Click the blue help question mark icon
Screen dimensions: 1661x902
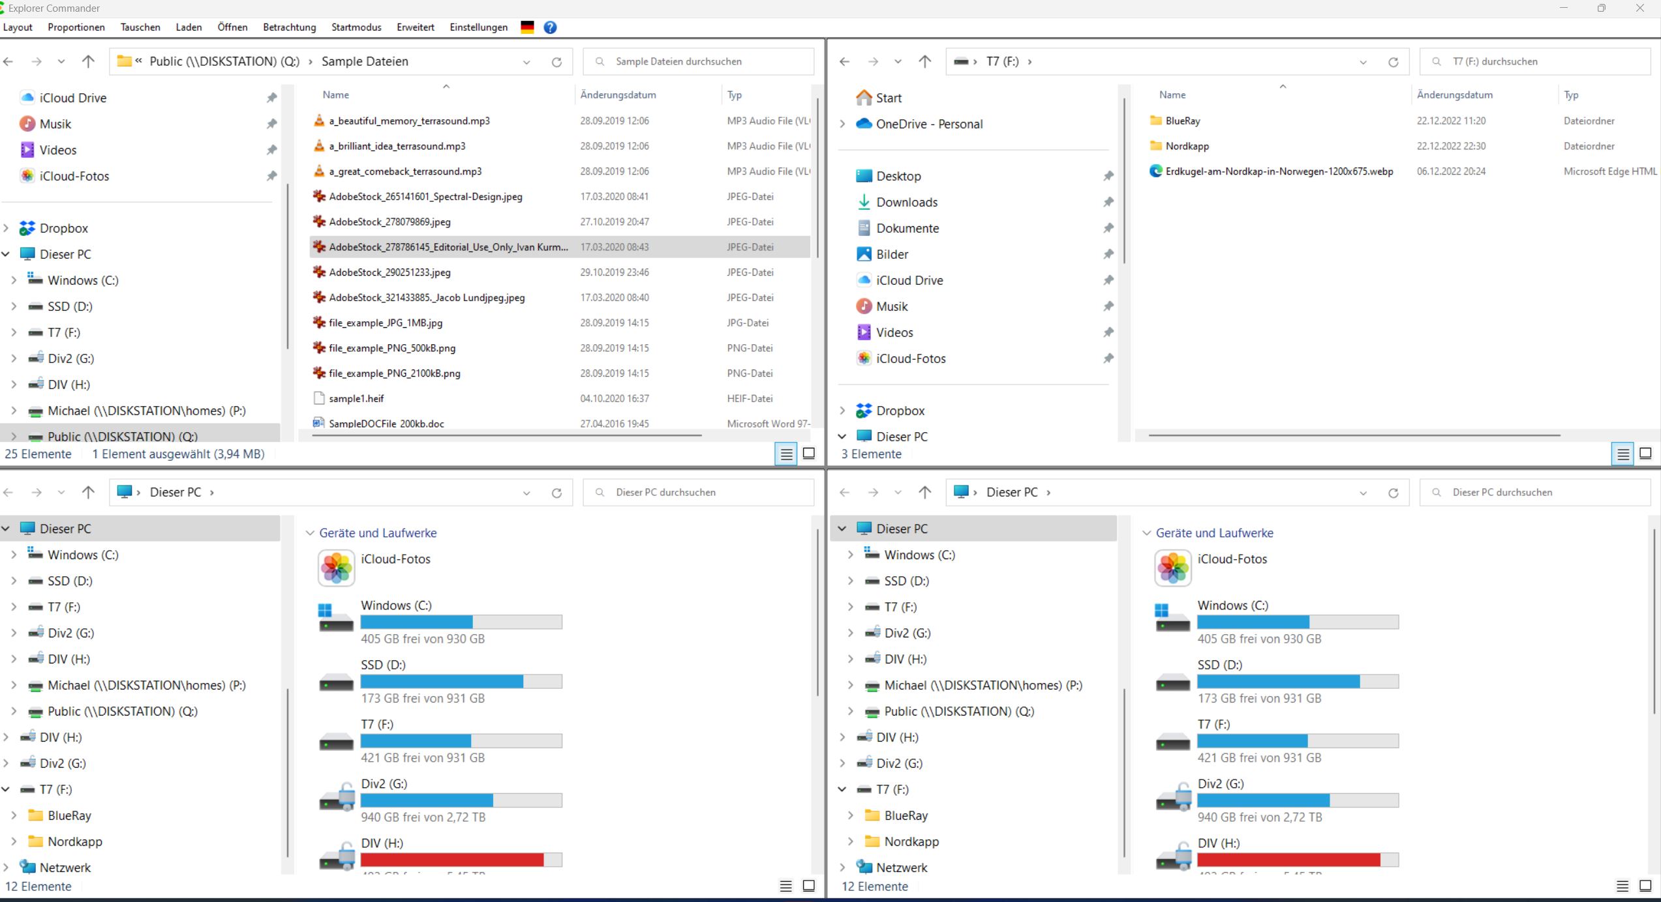tap(550, 27)
